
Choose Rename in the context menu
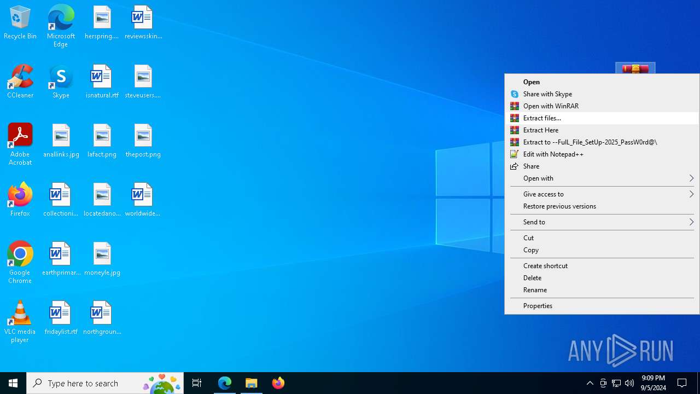point(602,290)
